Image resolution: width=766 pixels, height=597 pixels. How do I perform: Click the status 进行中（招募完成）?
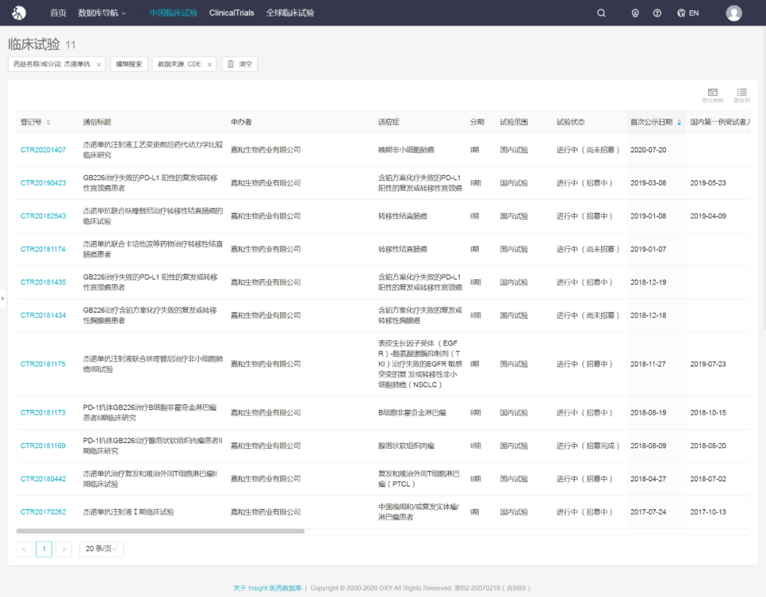(588, 446)
